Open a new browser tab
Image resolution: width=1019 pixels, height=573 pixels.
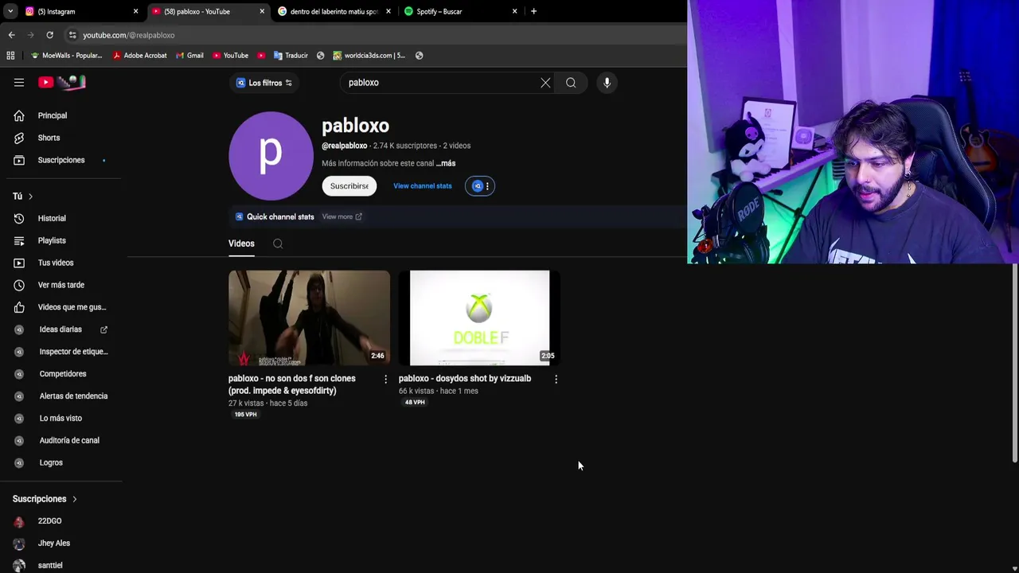coord(533,11)
